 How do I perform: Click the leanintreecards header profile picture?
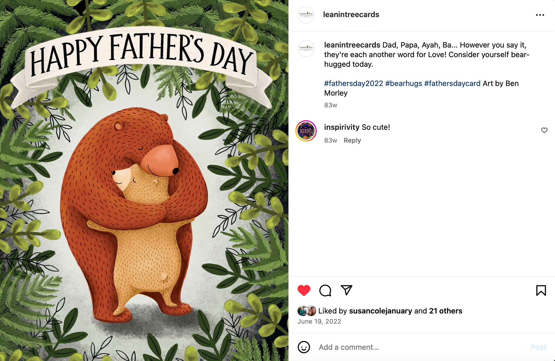tap(306, 15)
